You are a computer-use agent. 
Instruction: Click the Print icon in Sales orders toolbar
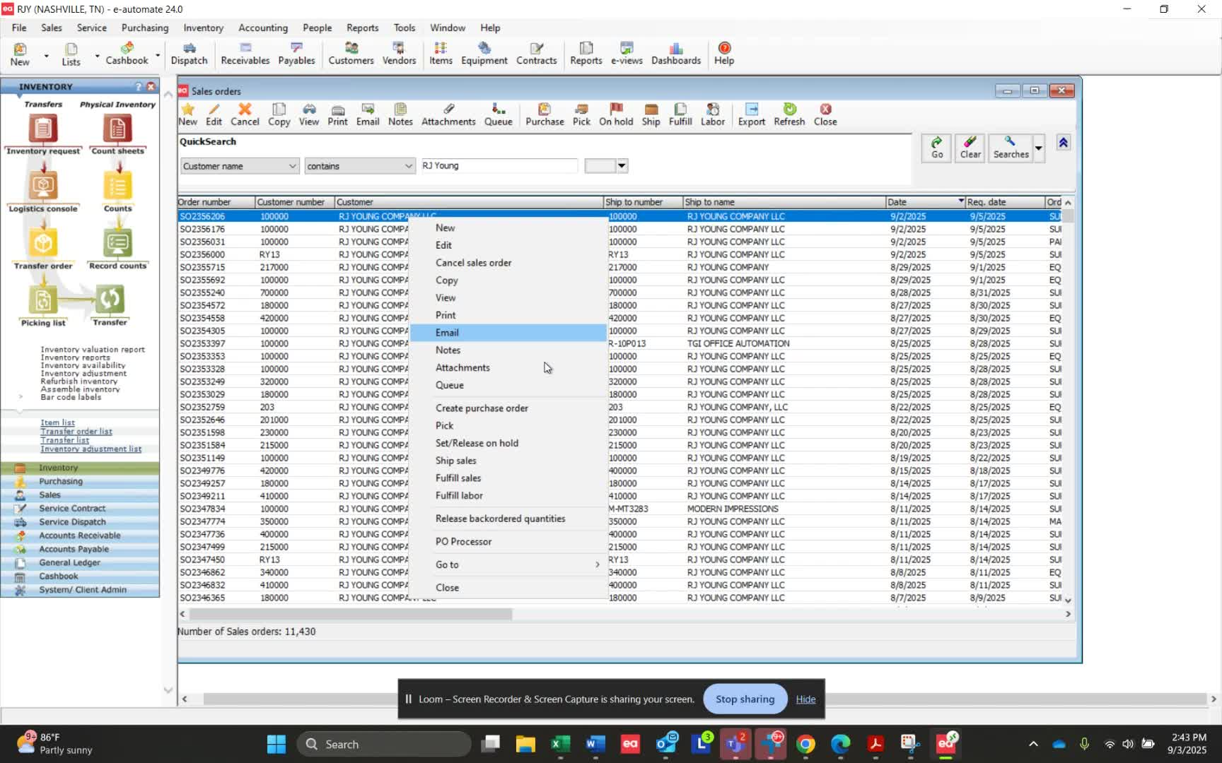338,114
